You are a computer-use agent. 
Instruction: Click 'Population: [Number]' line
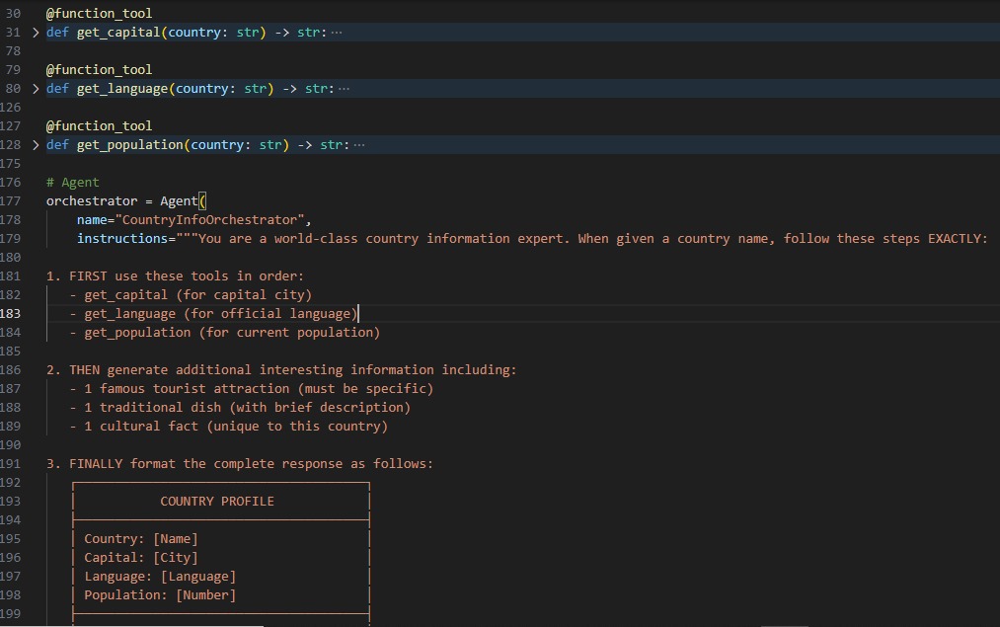coord(160,595)
